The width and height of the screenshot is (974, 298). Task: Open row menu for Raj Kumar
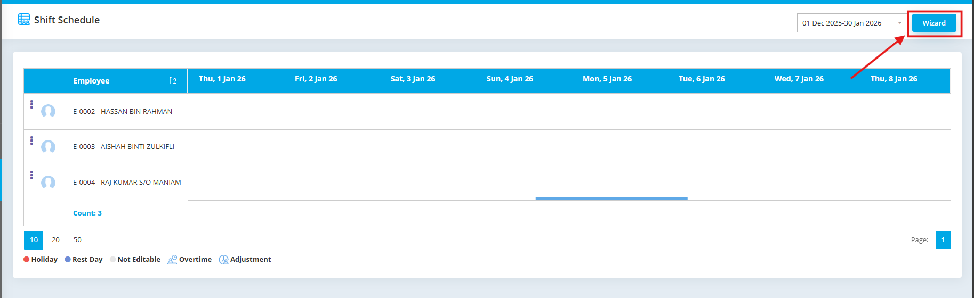pos(31,175)
